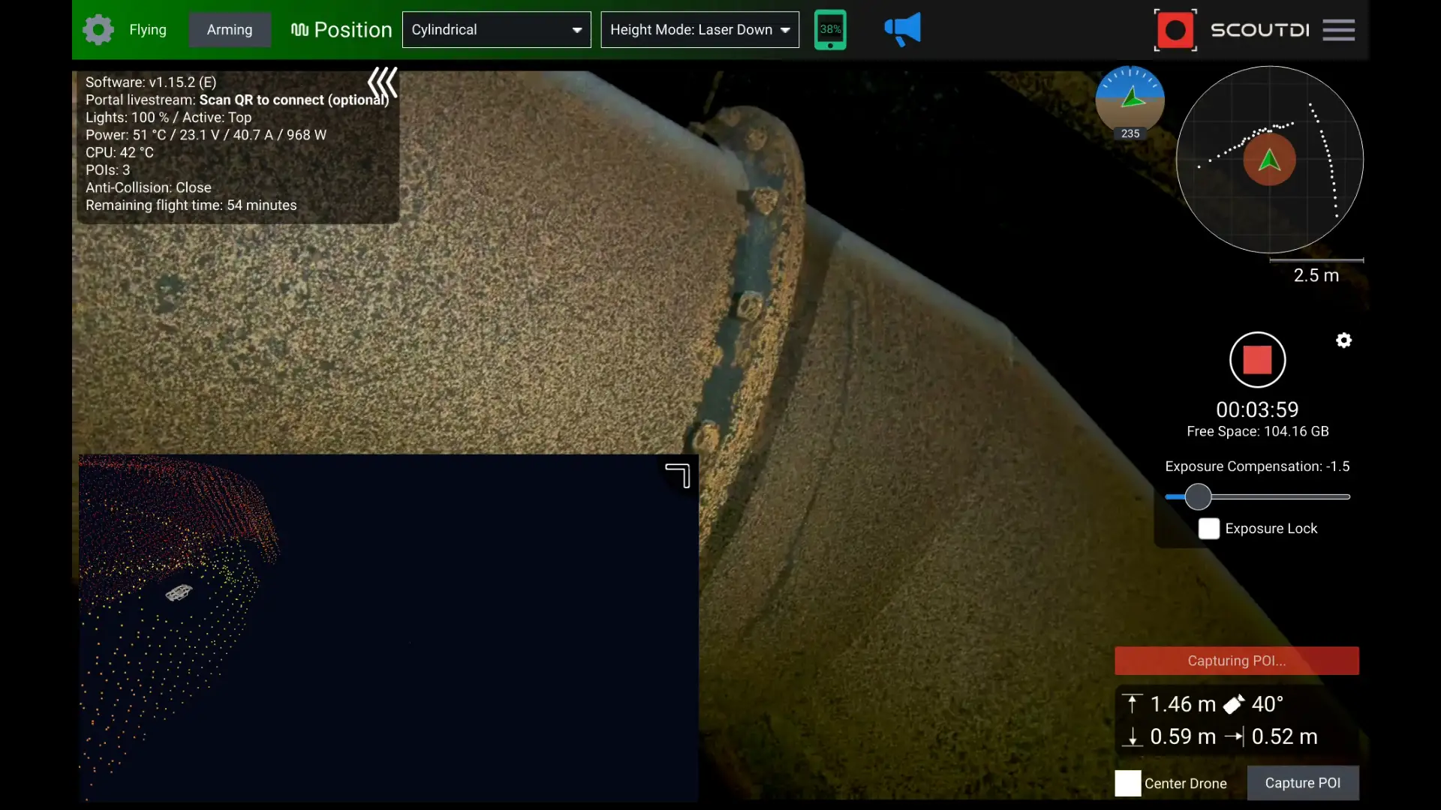
Task: Open camera settings gear near record button
Action: pyautogui.click(x=1343, y=340)
